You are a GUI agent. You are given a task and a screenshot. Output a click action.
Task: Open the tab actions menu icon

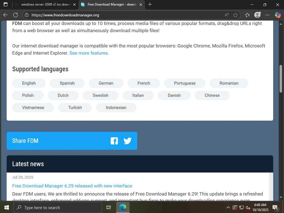coord(6,4)
